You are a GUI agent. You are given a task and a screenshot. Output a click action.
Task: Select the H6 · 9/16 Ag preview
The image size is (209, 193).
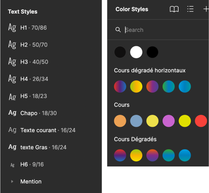point(13,165)
